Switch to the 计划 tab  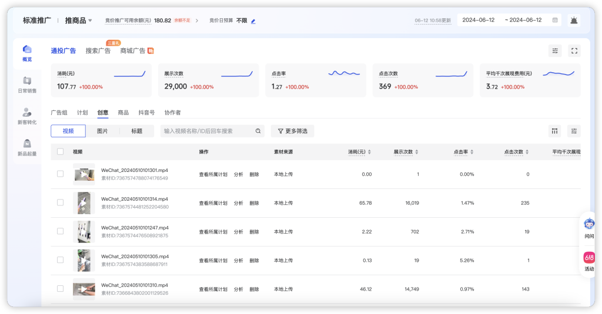click(82, 113)
